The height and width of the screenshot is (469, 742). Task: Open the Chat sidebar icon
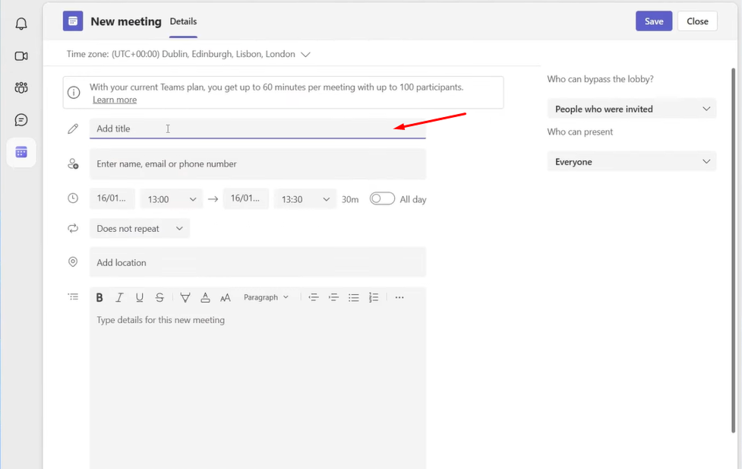(21, 120)
